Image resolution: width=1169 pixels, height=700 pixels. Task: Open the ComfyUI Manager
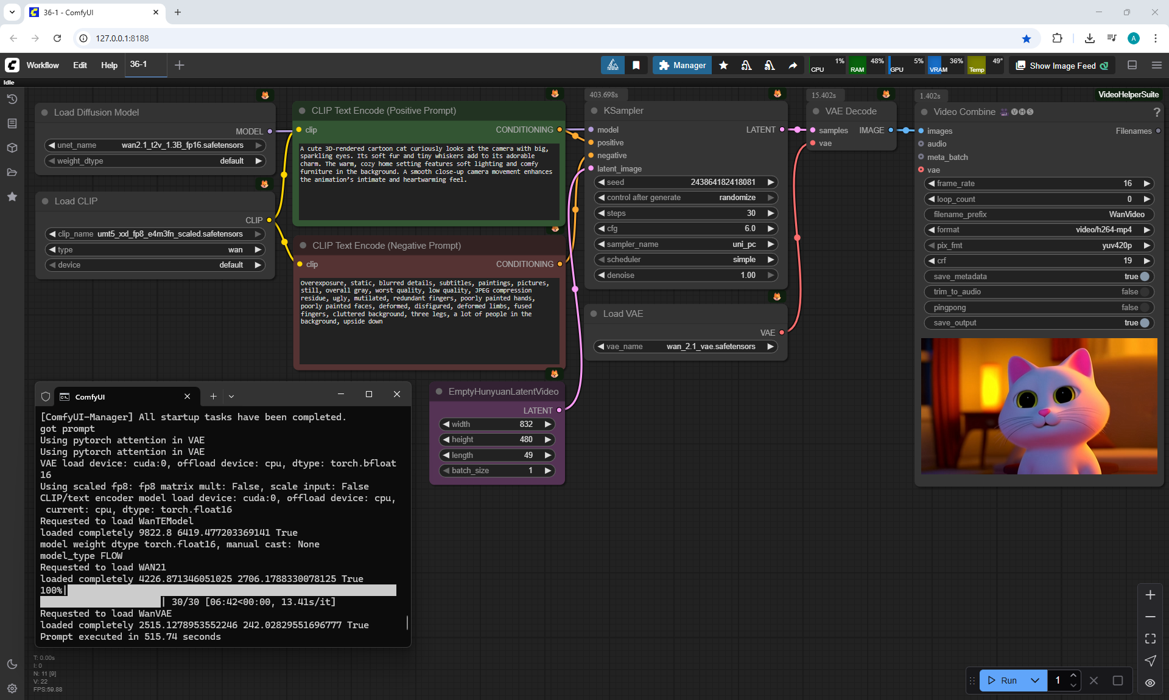pyautogui.click(x=682, y=65)
